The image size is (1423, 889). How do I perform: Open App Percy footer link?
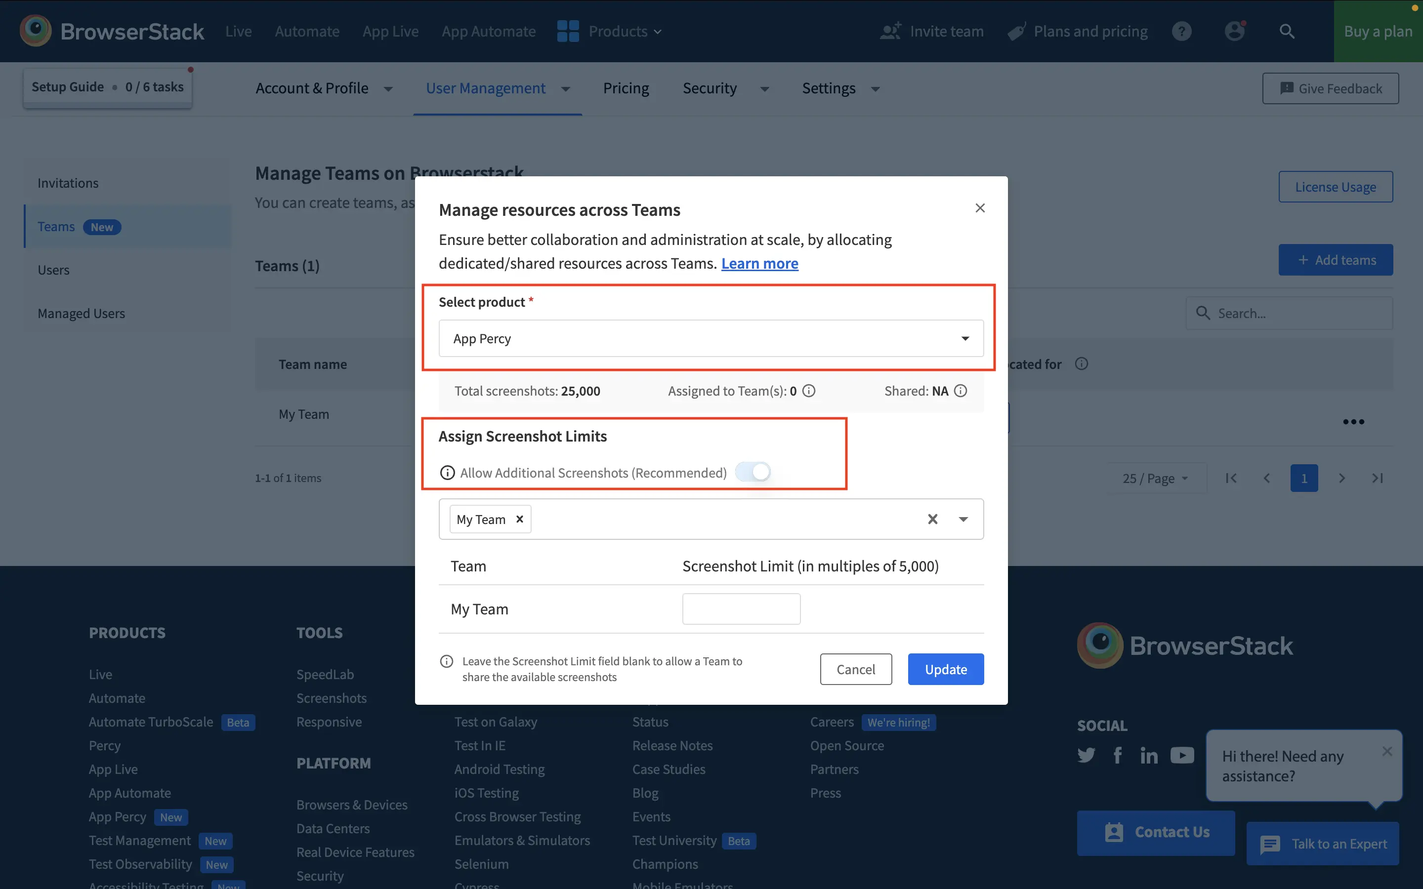pyautogui.click(x=118, y=817)
